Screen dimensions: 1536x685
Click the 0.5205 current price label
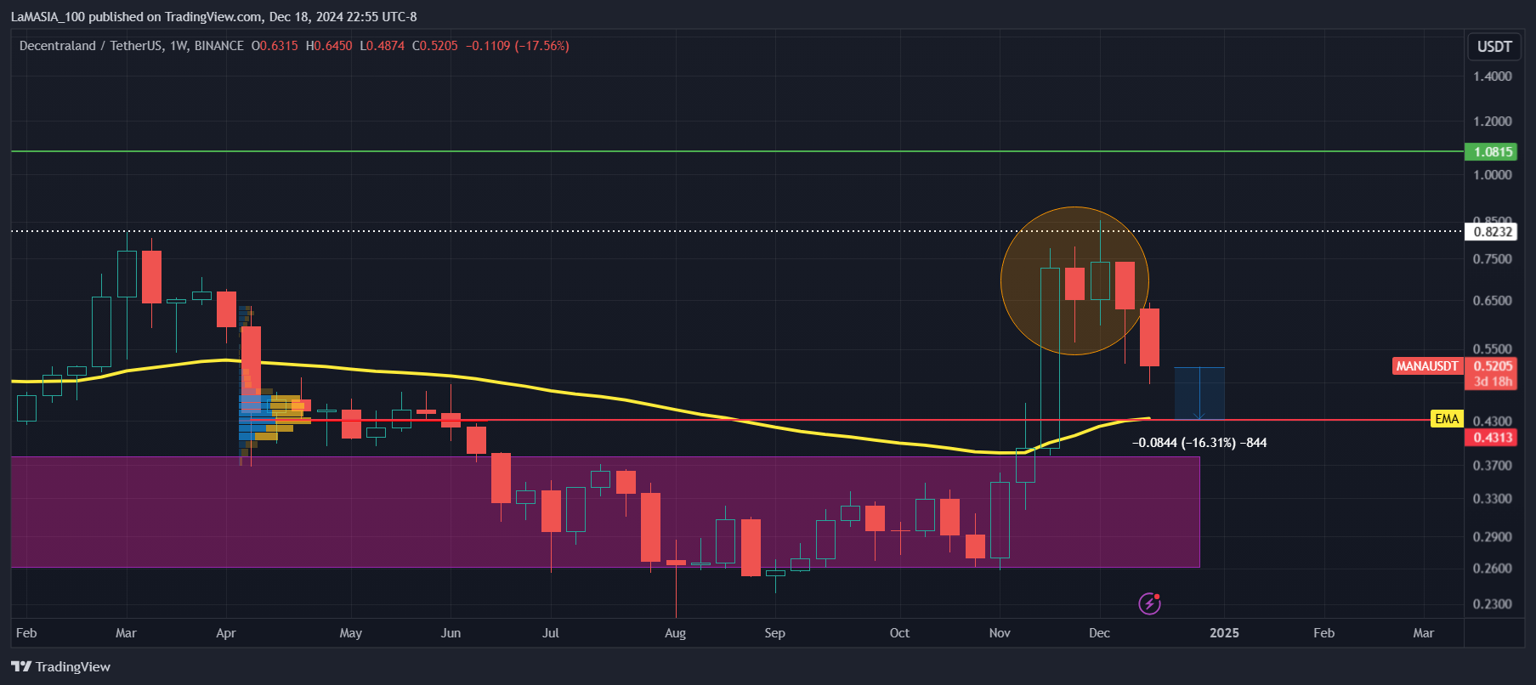click(1493, 366)
